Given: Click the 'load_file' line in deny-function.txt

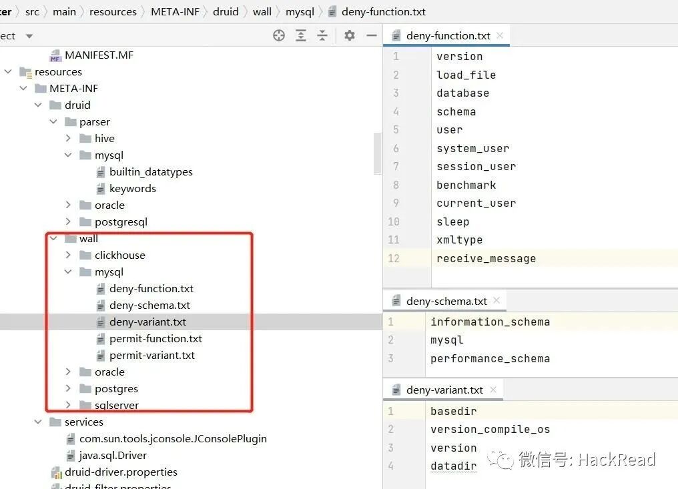Looking at the screenshot, I should click(466, 75).
